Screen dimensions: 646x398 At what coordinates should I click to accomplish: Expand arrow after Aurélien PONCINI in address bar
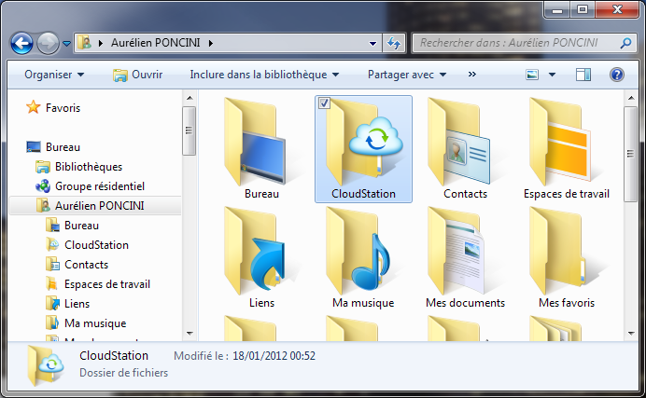coord(211,43)
